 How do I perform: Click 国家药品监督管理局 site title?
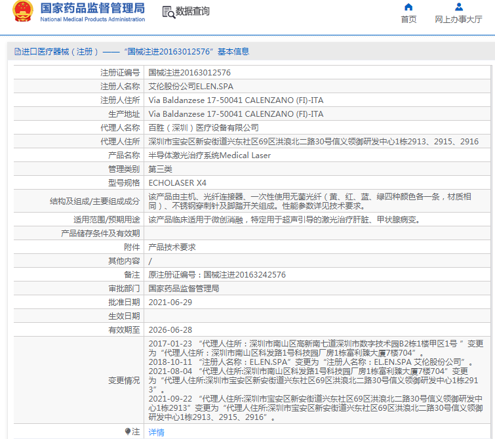(x=92, y=9)
